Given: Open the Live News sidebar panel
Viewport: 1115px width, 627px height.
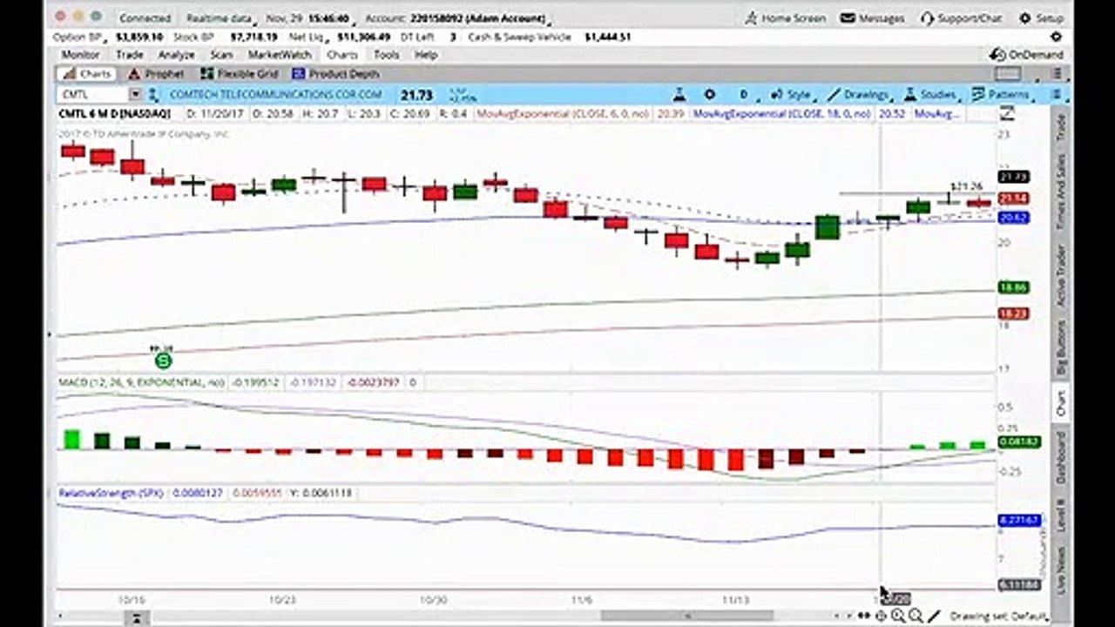Looking at the screenshot, I should pos(1061,571).
